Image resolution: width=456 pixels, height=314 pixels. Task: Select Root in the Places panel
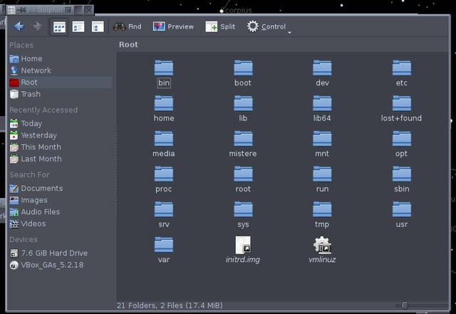60,83
